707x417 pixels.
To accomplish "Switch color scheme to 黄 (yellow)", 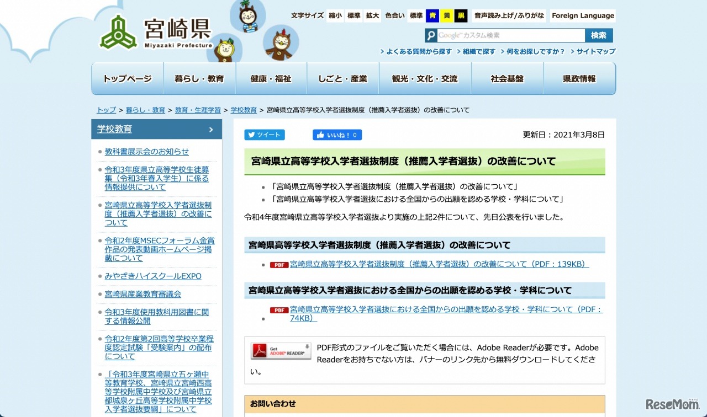I will 446,15.
